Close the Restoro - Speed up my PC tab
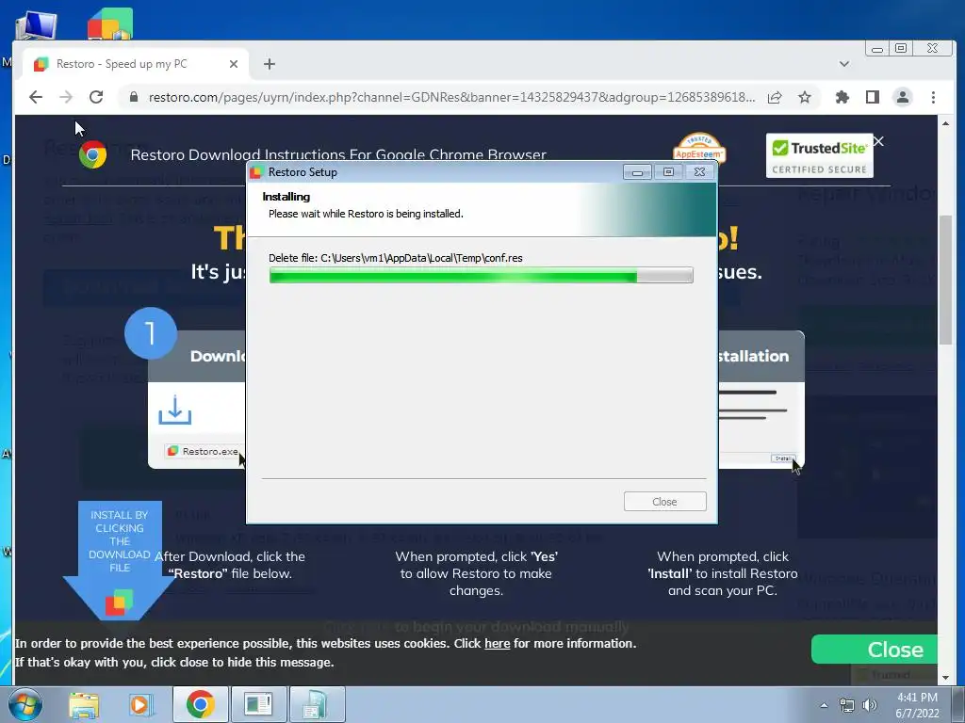The width and height of the screenshot is (965, 723). pyautogui.click(x=234, y=64)
